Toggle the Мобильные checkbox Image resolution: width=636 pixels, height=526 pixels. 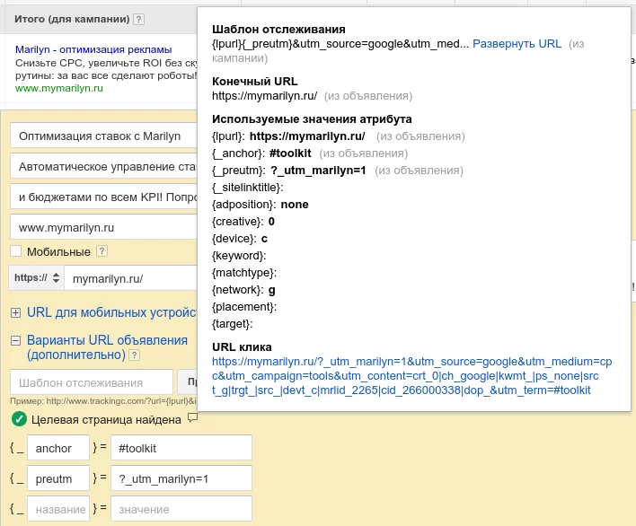point(16,250)
